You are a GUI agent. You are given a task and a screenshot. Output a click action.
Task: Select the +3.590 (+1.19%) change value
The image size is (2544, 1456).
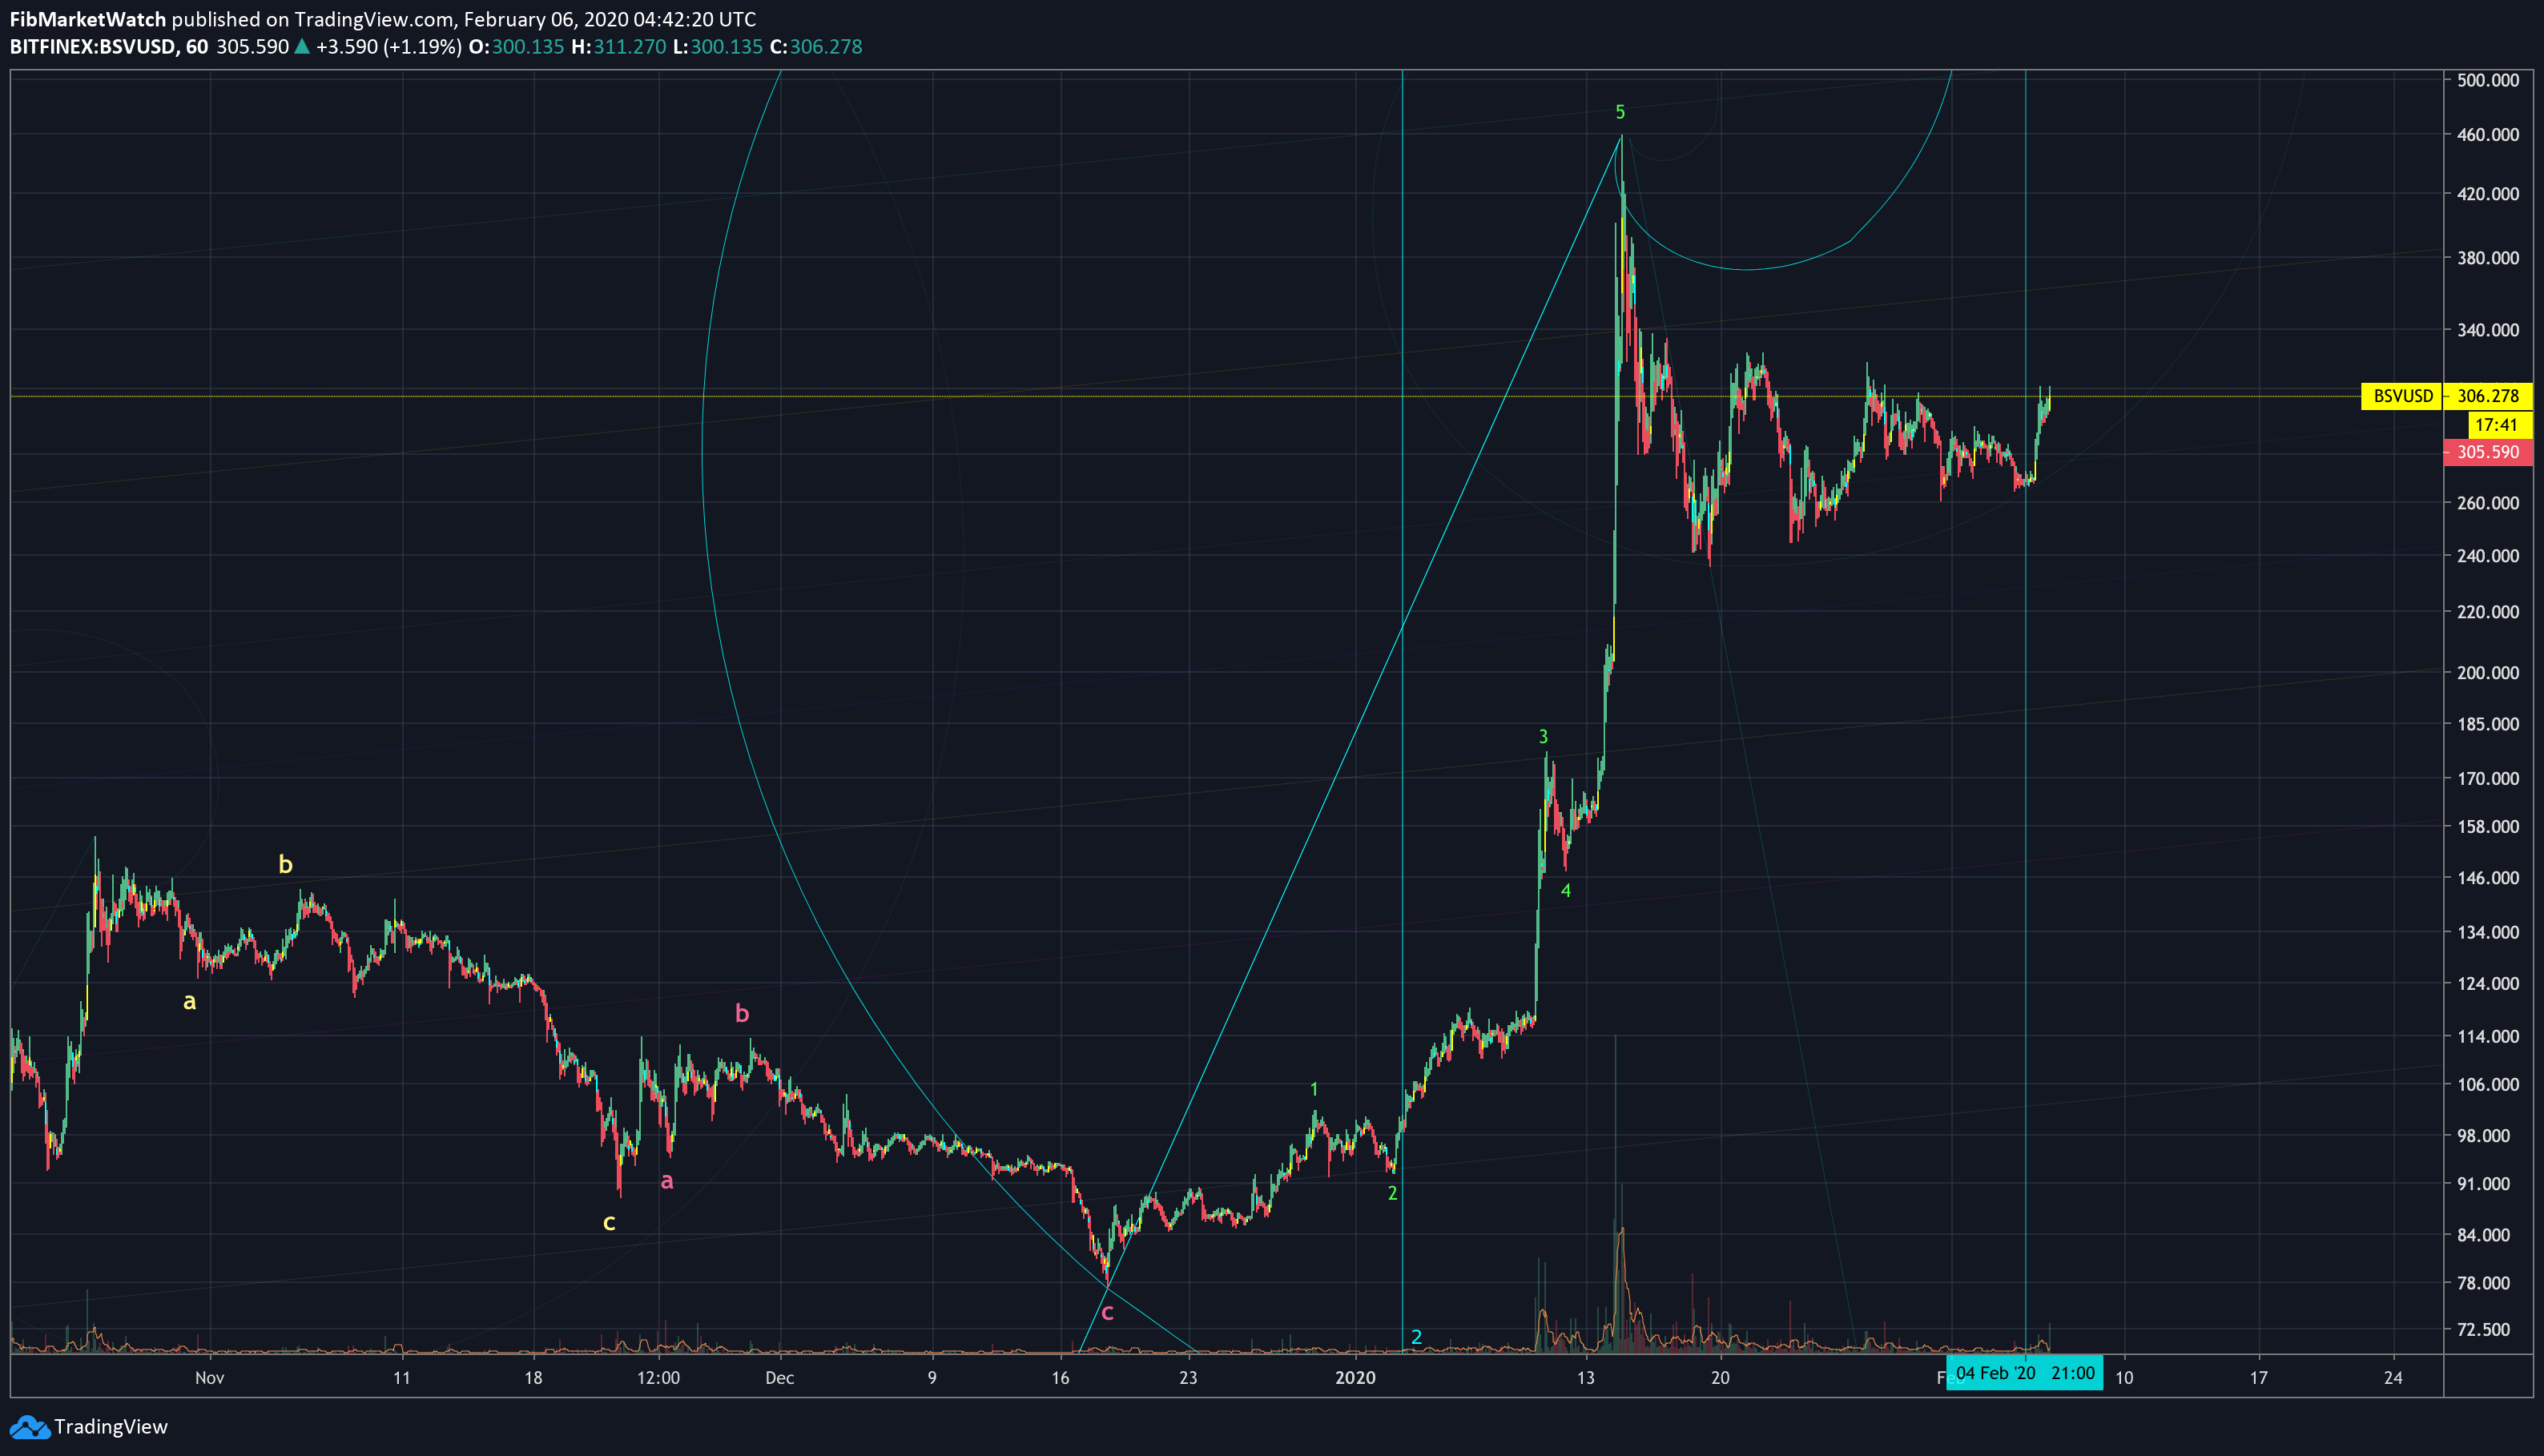[x=389, y=47]
